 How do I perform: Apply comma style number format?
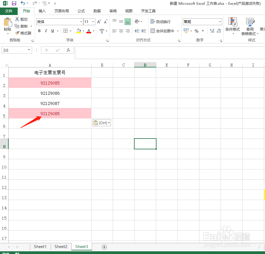[203, 31]
